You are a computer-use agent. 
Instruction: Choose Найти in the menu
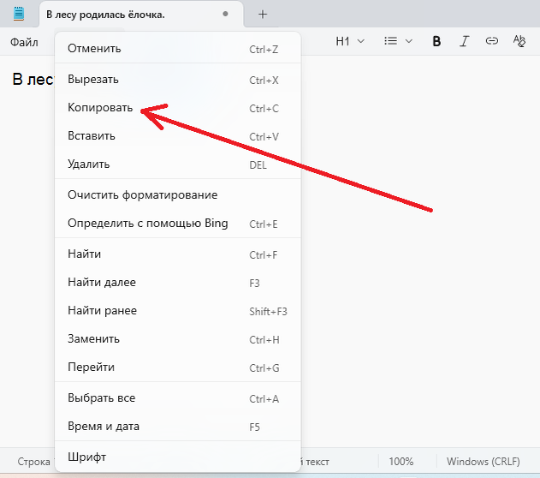click(178, 254)
